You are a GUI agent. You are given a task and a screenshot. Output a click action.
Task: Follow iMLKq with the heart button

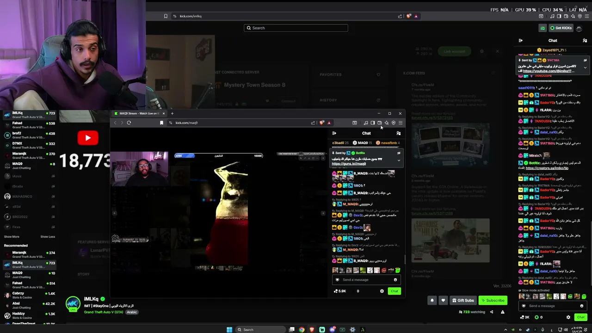pyautogui.click(x=443, y=300)
